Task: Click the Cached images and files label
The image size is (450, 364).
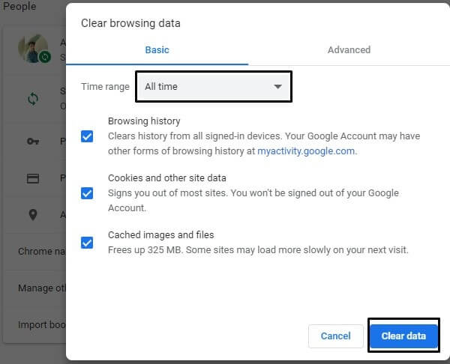Action: pyautogui.click(x=161, y=235)
